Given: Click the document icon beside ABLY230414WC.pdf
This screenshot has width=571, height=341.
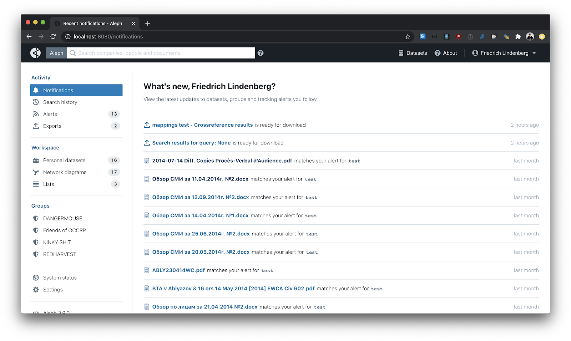Looking at the screenshot, I should [x=147, y=270].
